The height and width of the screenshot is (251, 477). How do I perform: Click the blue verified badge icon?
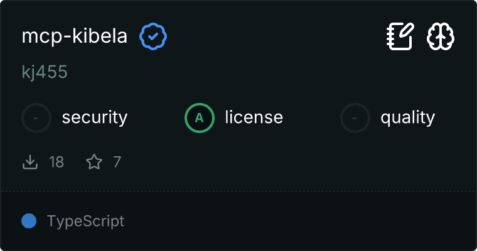pos(153,36)
